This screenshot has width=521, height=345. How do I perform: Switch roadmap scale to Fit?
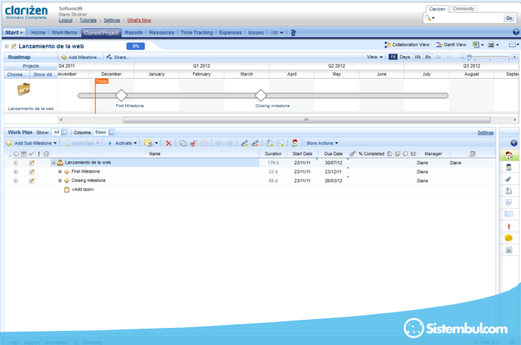(392, 57)
